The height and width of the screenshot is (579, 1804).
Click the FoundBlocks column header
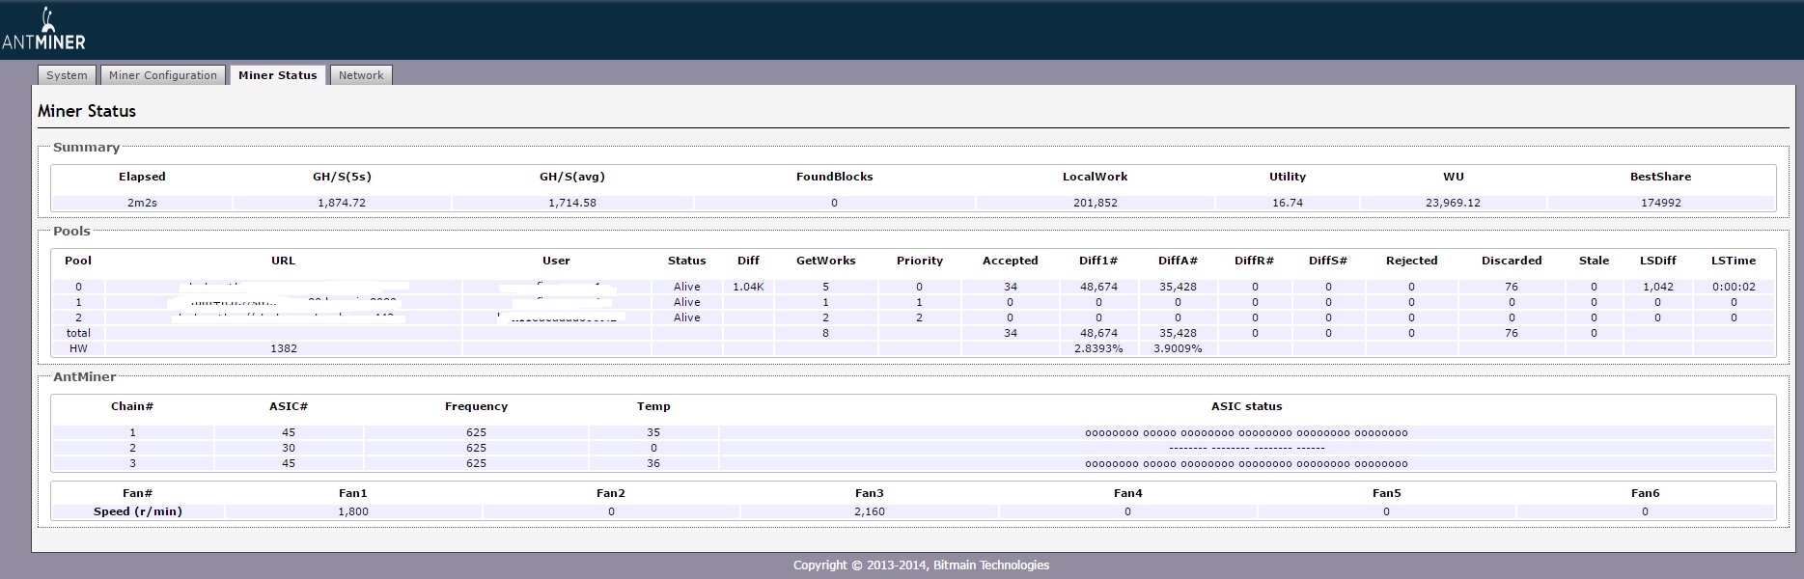point(834,177)
